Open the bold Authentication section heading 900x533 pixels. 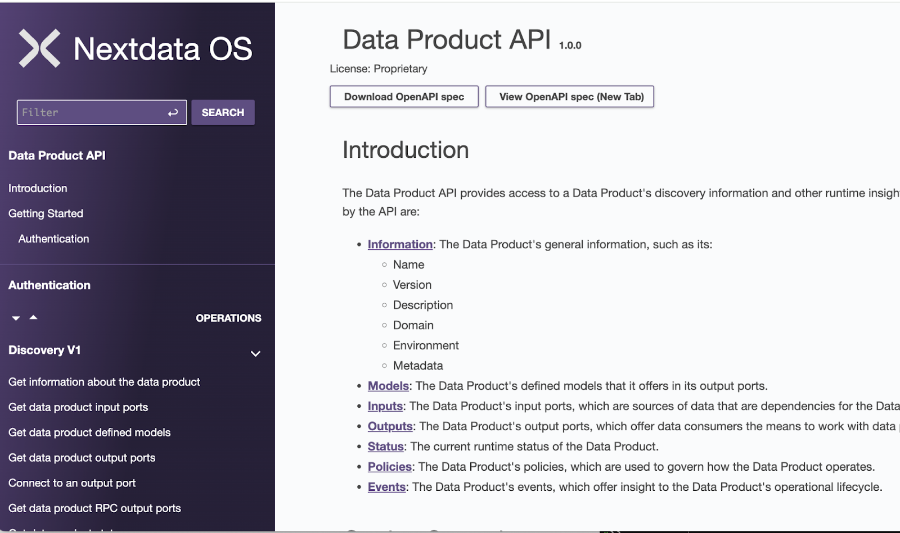click(49, 285)
